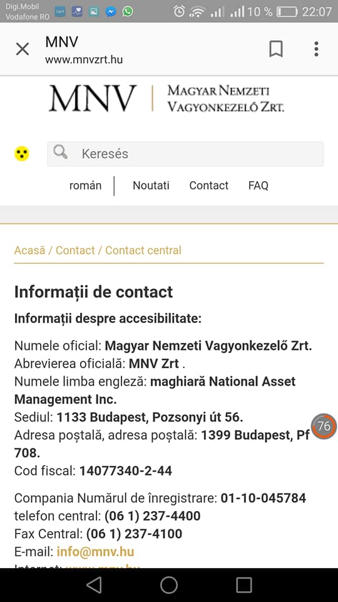Tap the Android recent apps square
Image resolution: width=338 pixels, height=602 pixels.
(243, 585)
